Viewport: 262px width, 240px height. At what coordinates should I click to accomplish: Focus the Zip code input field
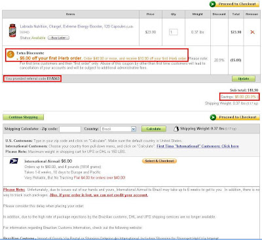click(70, 129)
